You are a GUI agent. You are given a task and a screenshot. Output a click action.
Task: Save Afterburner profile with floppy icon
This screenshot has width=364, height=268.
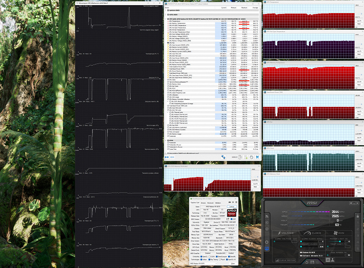[312, 262]
